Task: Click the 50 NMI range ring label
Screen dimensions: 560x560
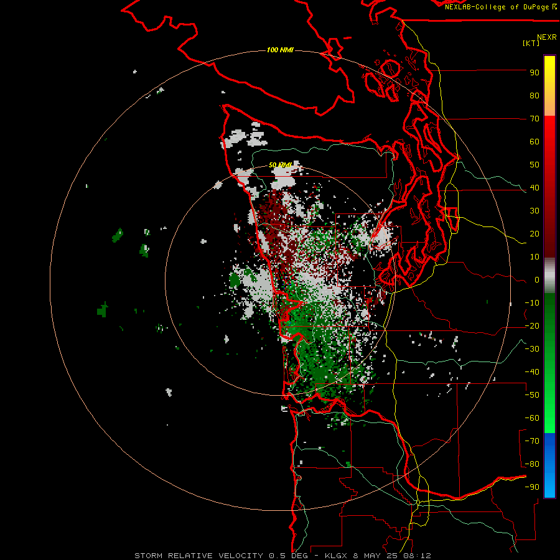Action: point(280,165)
